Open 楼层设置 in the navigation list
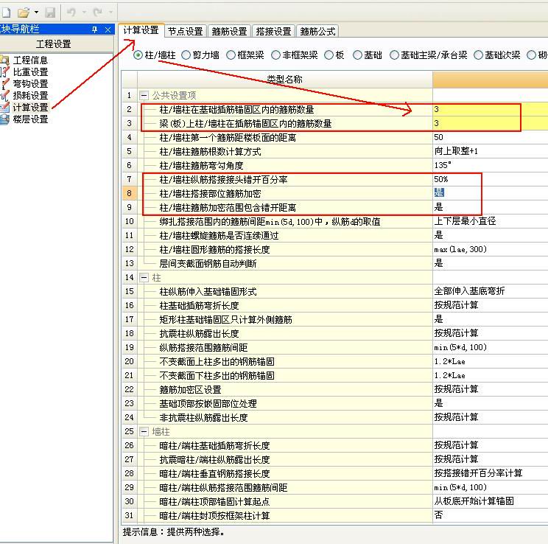Screen dimensions: 548x544 [x=30, y=119]
